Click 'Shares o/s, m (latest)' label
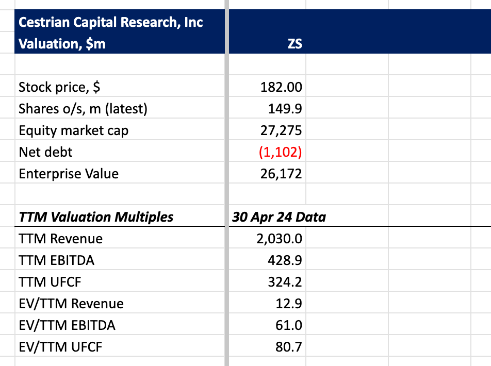 [x=83, y=109]
